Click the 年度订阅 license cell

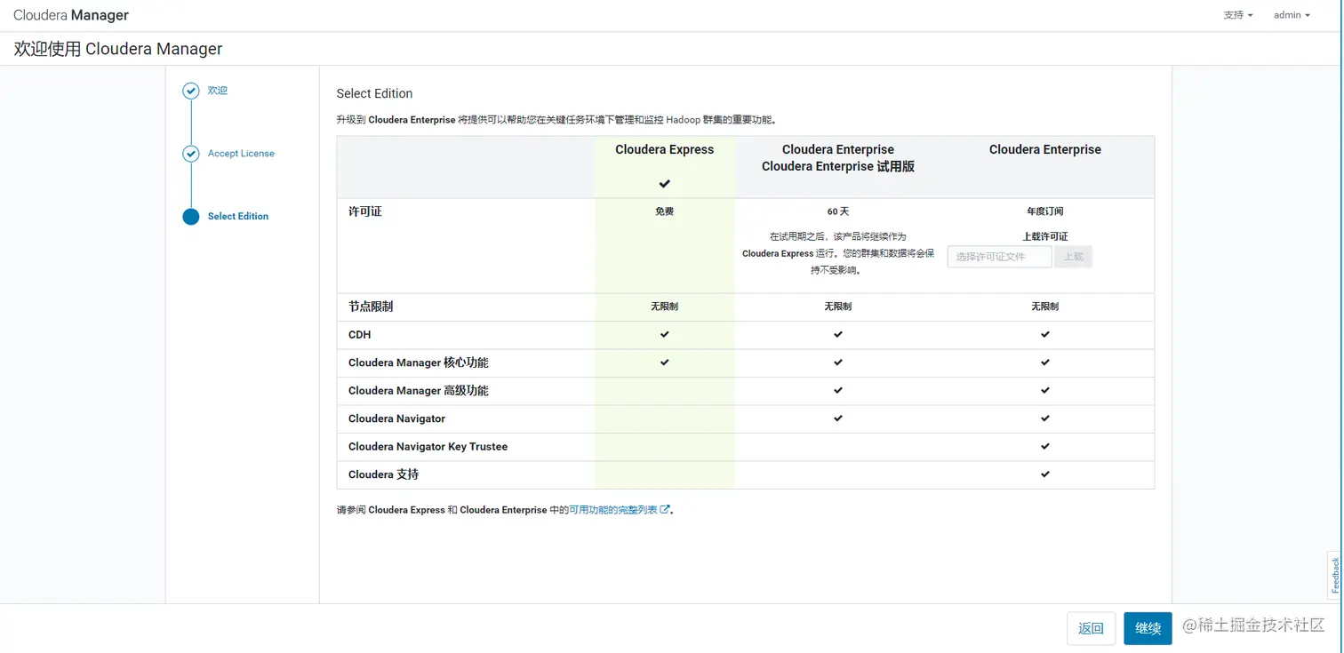click(1045, 212)
